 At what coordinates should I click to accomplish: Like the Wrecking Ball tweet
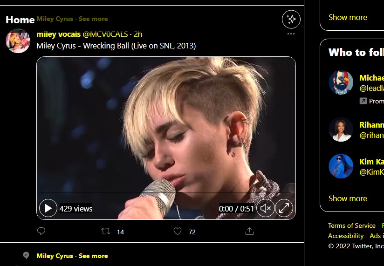point(177,231)
